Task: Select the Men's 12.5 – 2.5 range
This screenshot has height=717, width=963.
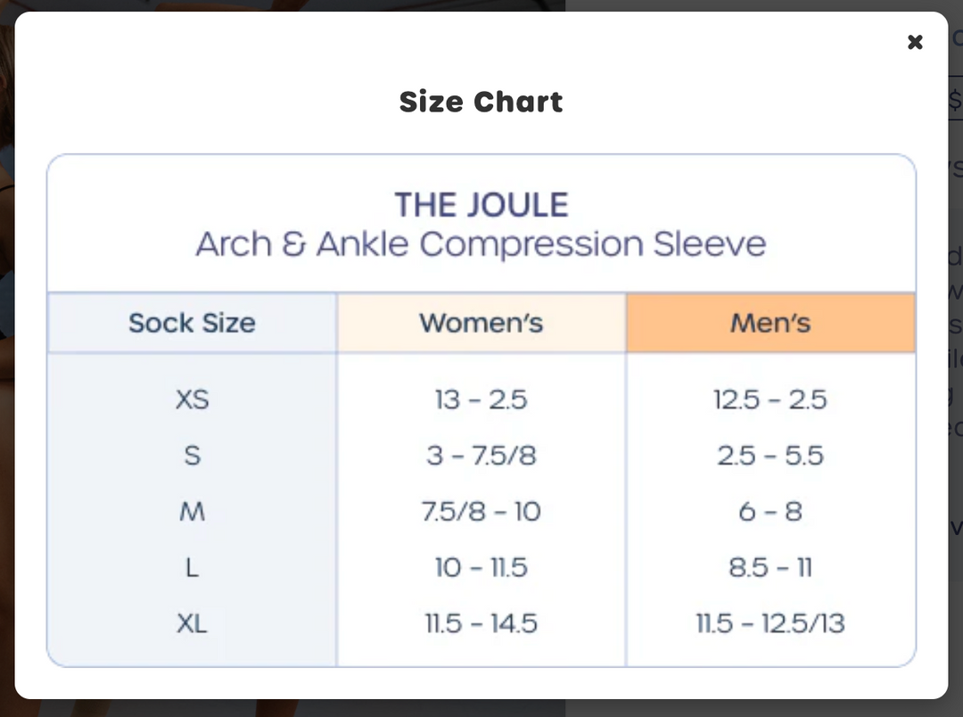Action: (x=770, y=400)
